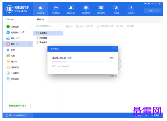Select 文件管理 in the sidebar
This screenshot has height=121, width=167.
[x=18, y=73]
